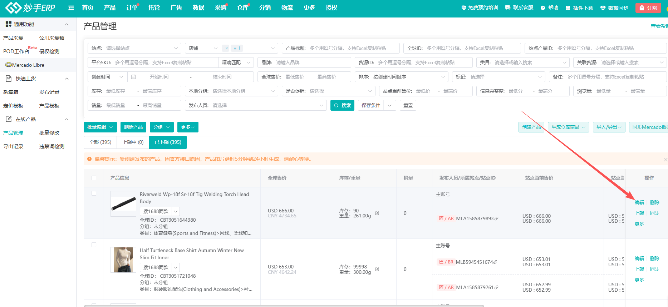Click the 插件下载 plugin download icon
The width and height of the screenshot is (668, 307).
[568, 8]
